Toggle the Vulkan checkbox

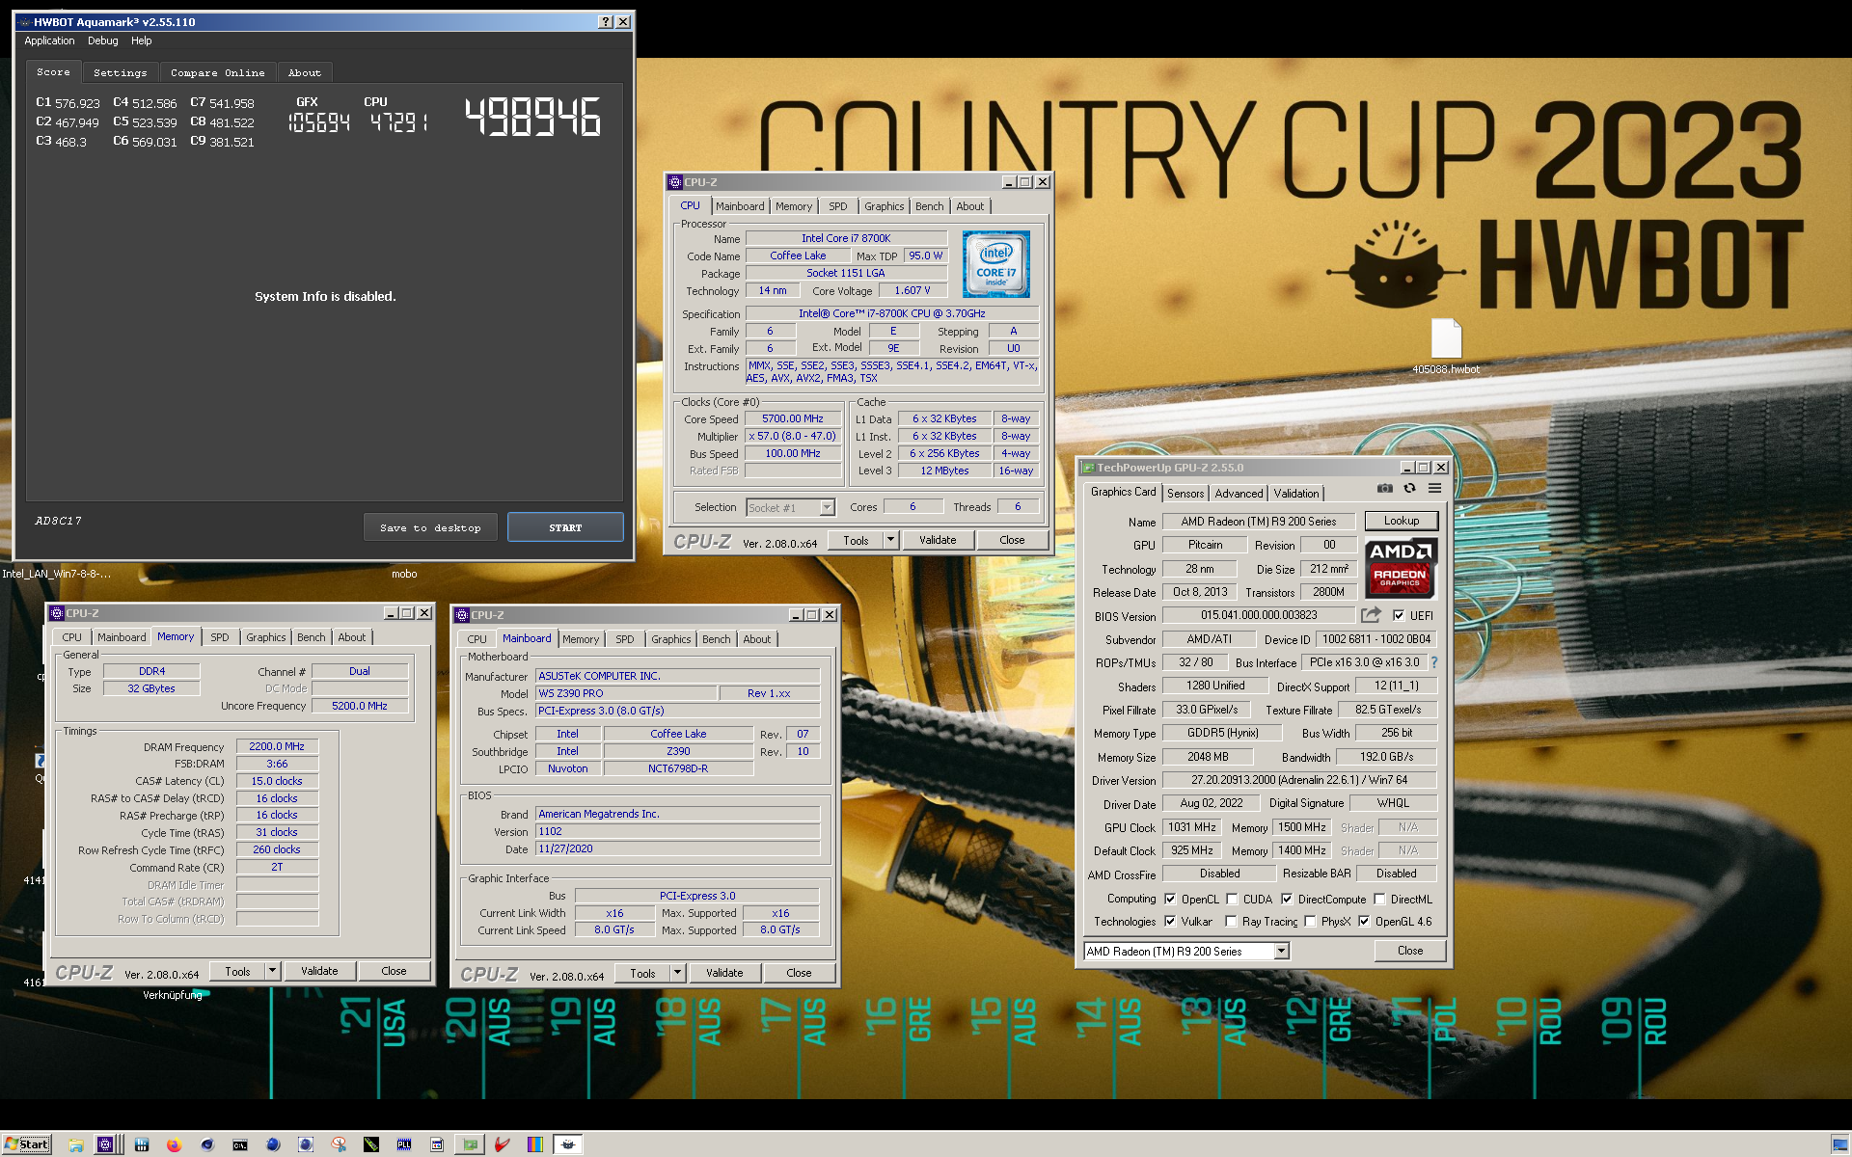click(1170, 921)
